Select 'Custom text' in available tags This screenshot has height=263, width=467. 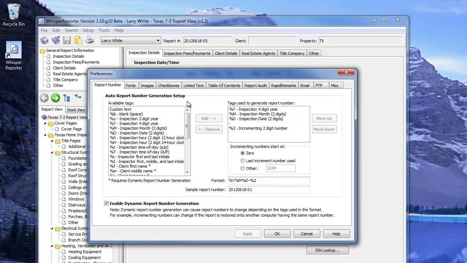tap(120, 109)
